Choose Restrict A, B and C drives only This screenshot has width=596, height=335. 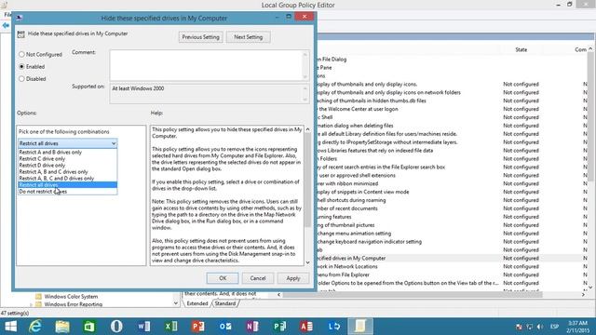tap(68, 171)
